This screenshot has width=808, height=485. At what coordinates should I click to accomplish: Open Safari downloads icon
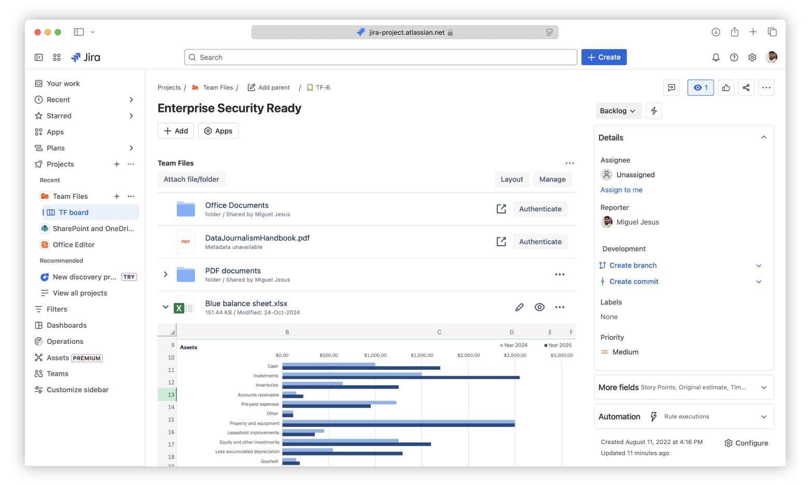click(x=716, y=32)
